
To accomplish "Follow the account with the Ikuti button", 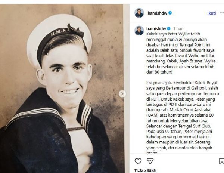I will coord(212,13).
